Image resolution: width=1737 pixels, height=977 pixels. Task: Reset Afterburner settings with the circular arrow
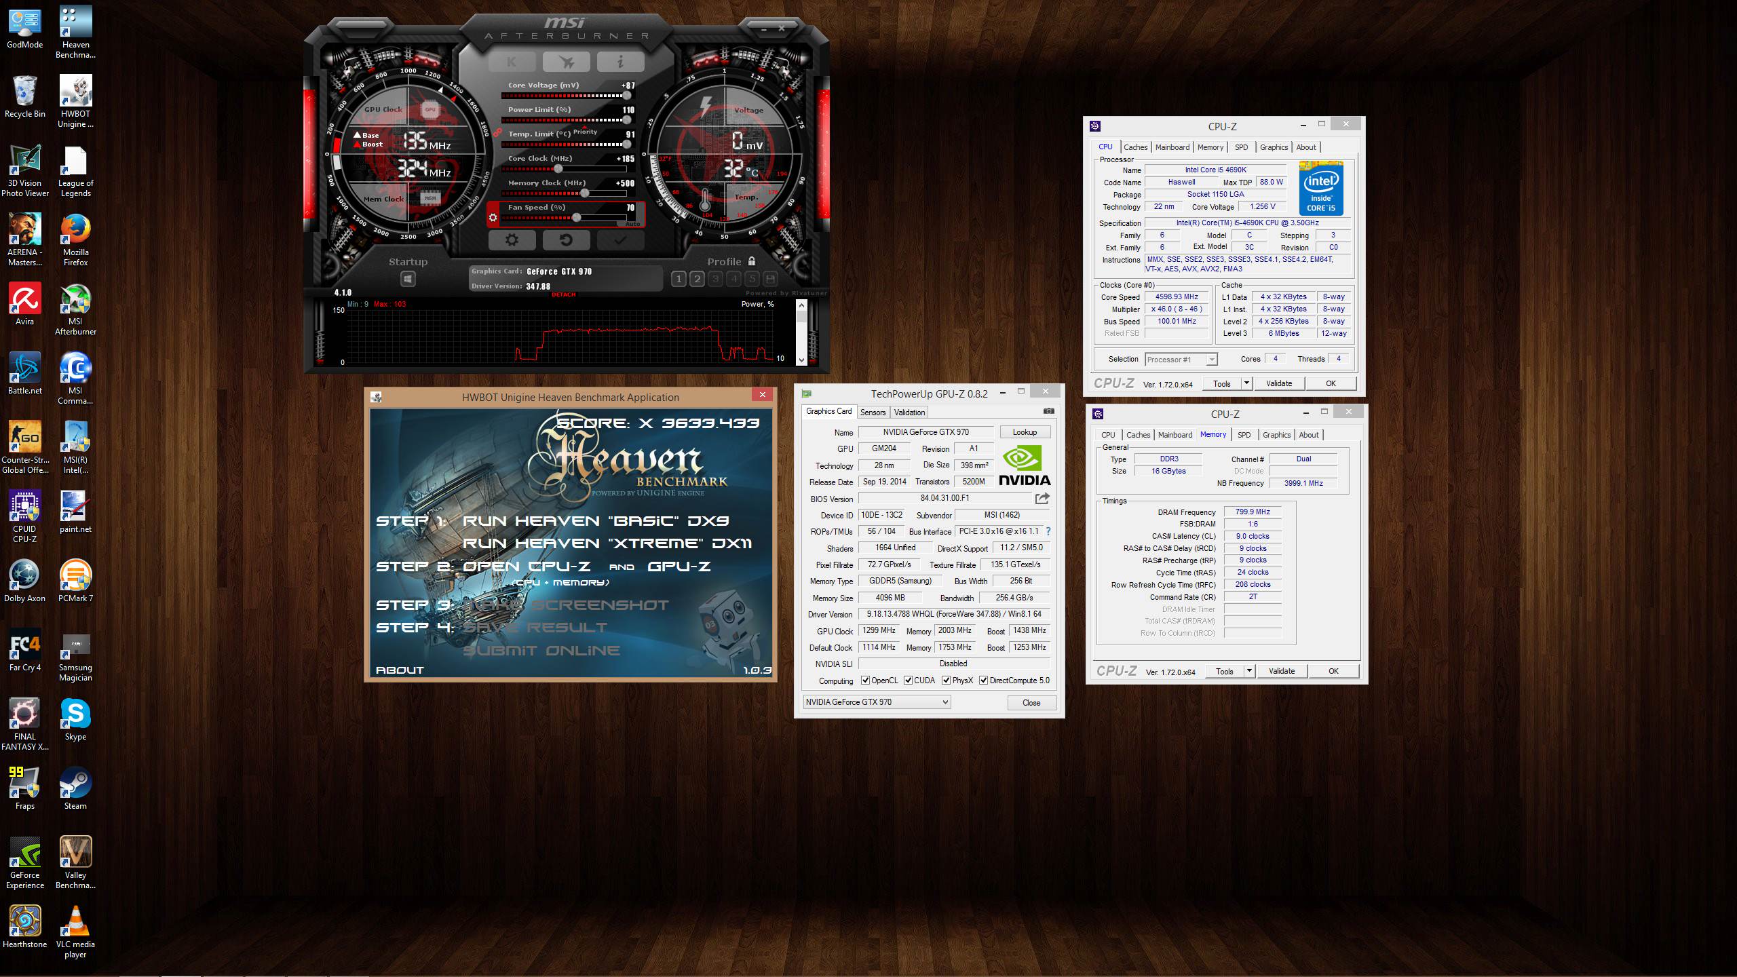coord(566,240)
